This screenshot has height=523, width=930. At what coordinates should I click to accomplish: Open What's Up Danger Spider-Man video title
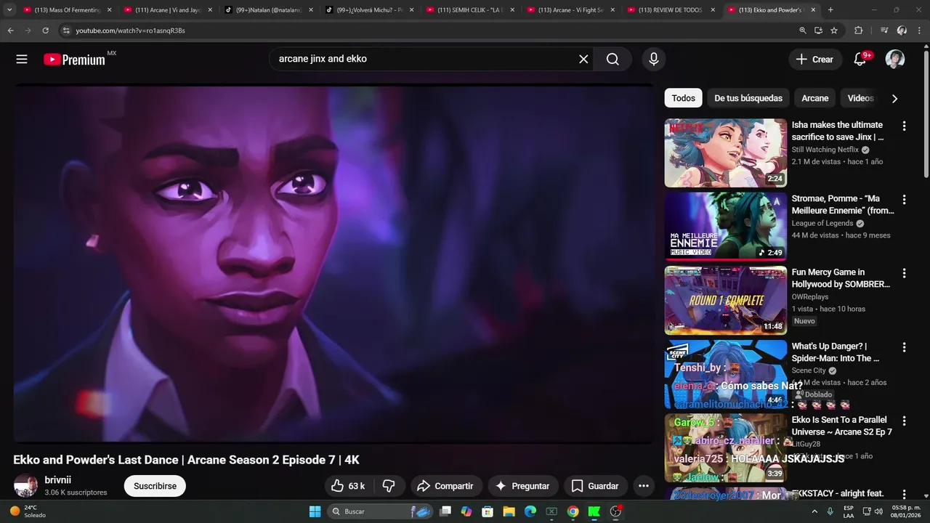click(837, 352)
